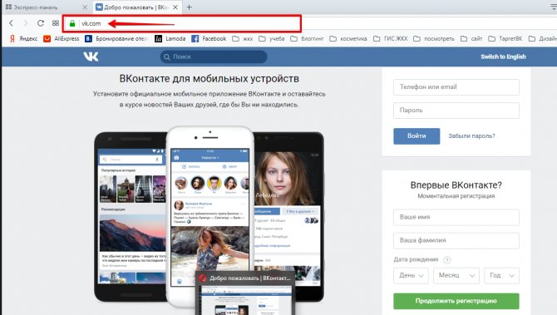Click the VK logo in the header

[91, 57]
